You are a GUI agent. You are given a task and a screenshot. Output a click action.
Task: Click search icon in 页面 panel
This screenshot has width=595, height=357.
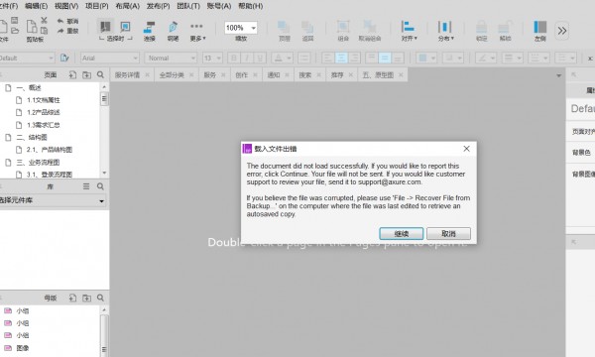pyautogui.click(x=100, y=74)
